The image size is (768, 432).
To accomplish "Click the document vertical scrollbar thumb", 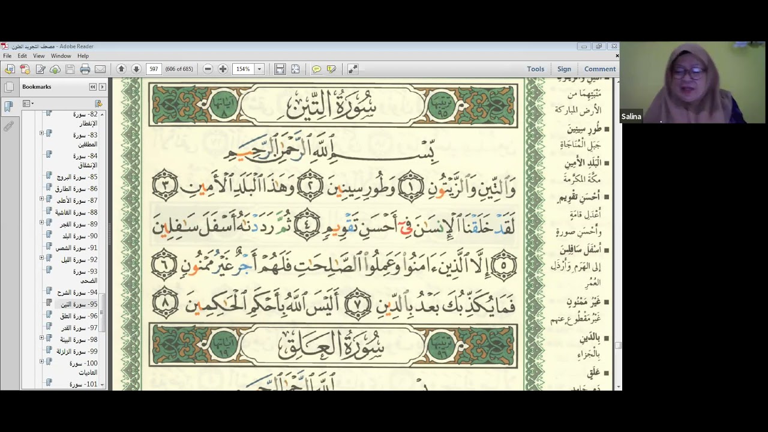I will coord(617,345).
